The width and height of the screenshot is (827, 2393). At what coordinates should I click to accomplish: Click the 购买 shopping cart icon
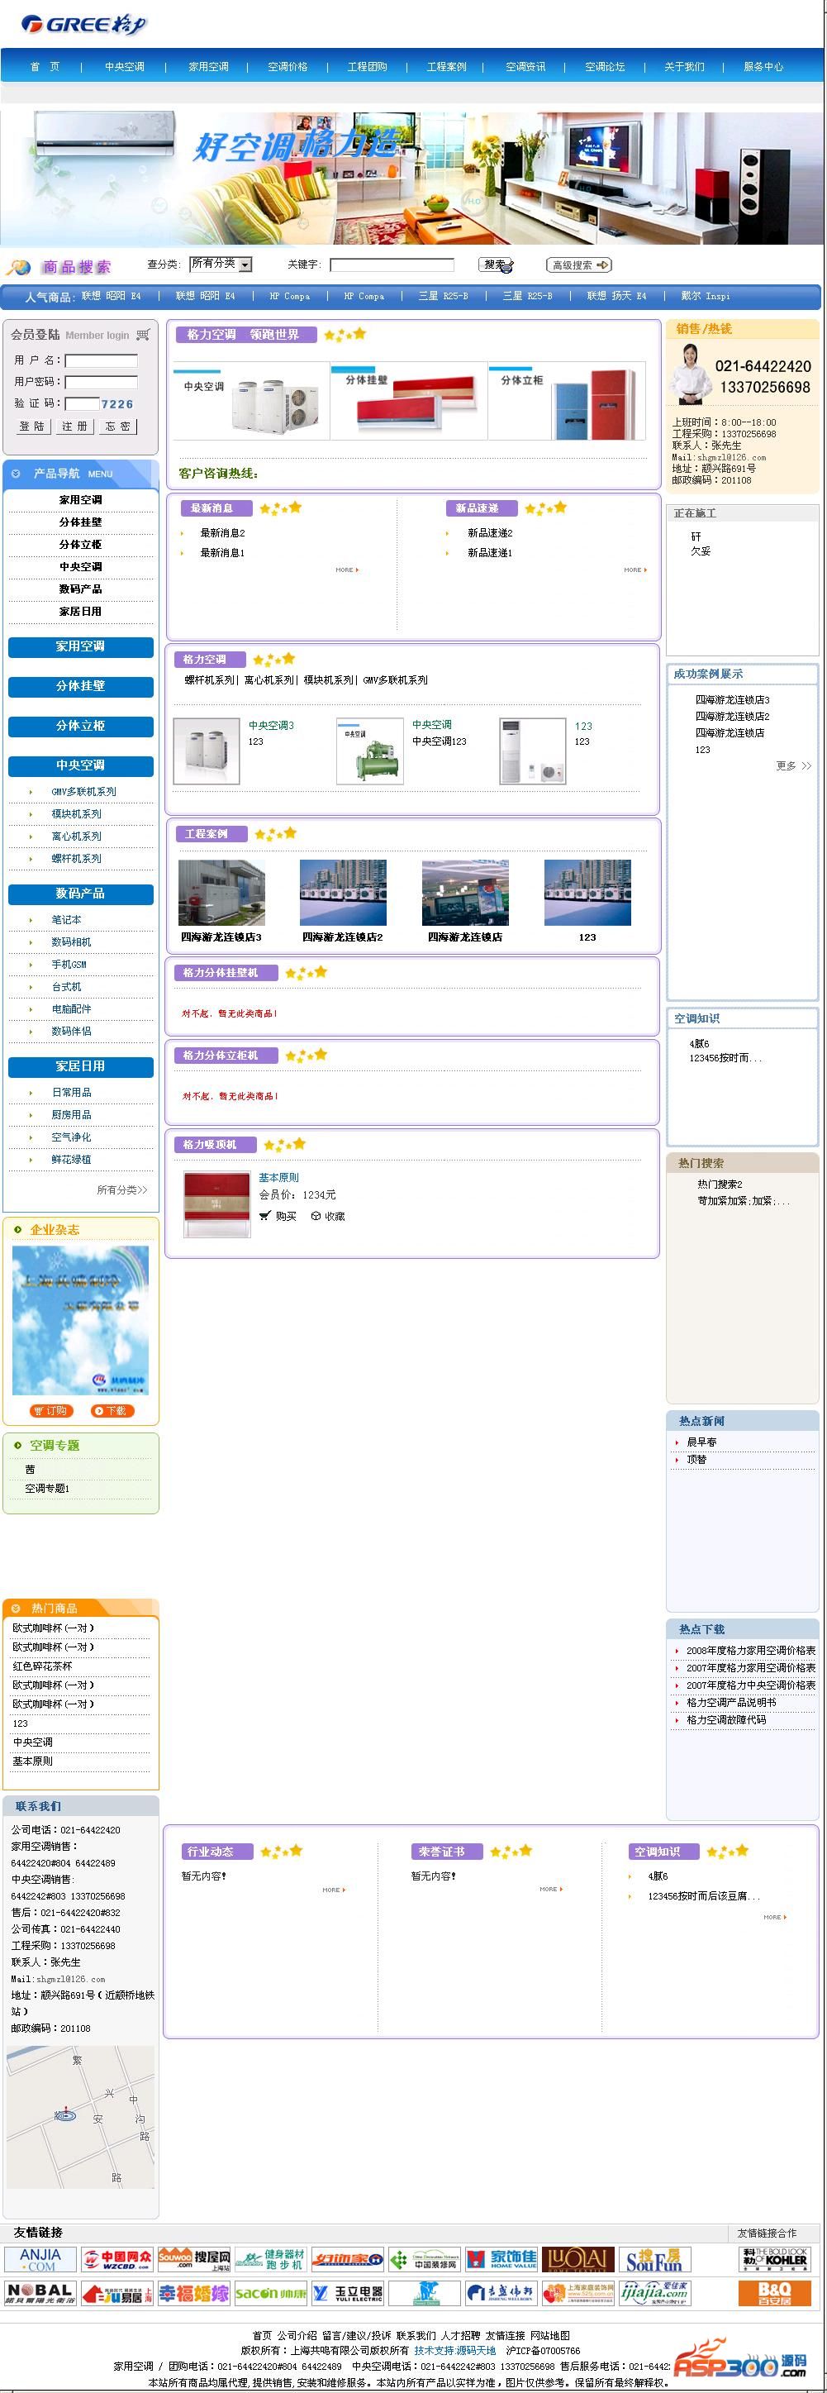click(264, 1216)
